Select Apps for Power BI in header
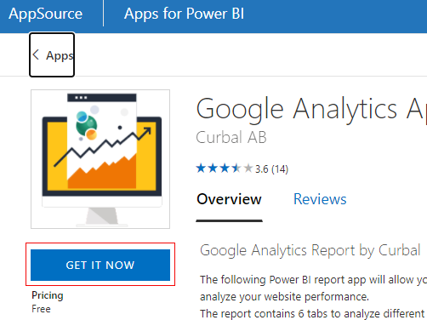427x320 pixels. [184, 14]
